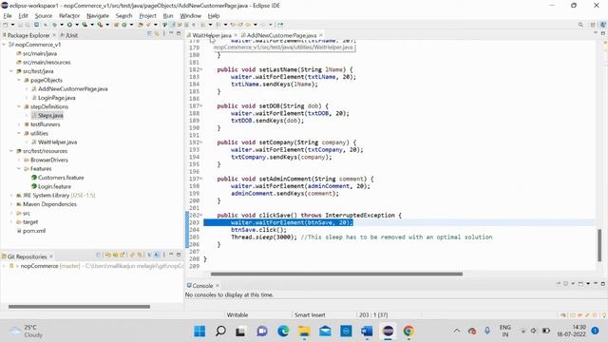Click the Open Console icon in Console toolbar
This screenshot has width=608, height=342.
click(x=580, y=283)
